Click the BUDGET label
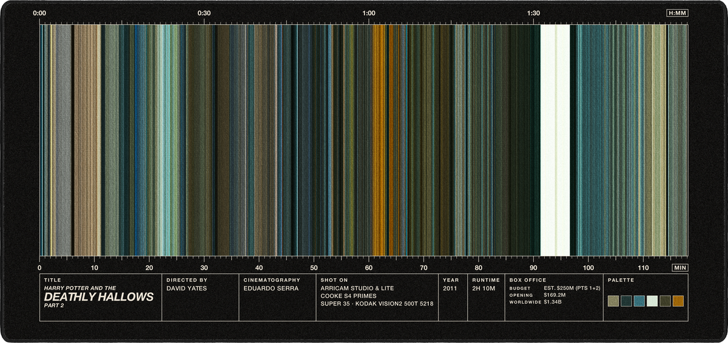 [520, 288]
